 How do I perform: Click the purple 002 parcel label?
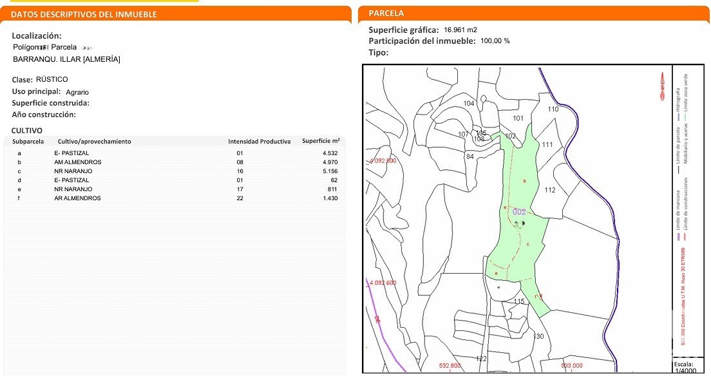tap(520, 212)
